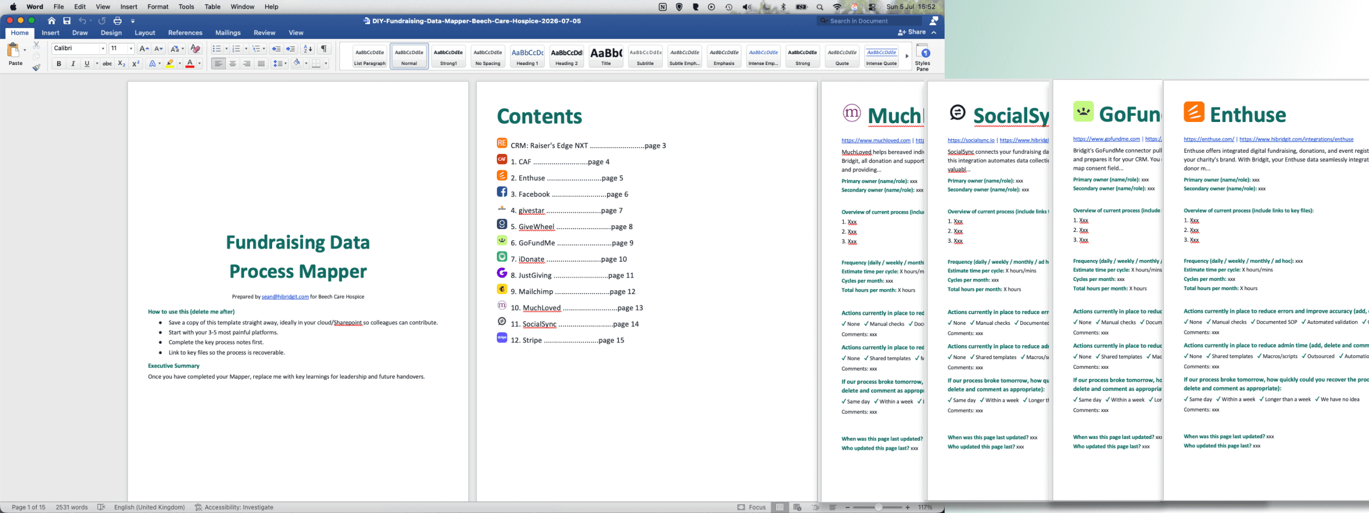The height and width of the screenshot is (513, 1369).
Task: Apply subscript formatting
Action: pos(121,64)
